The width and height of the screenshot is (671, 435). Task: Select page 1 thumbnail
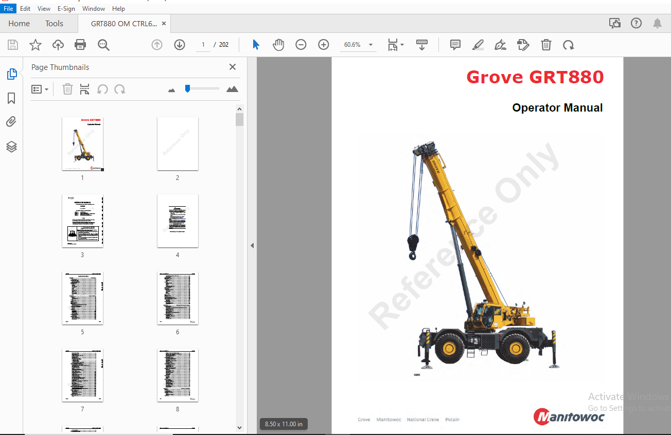point(82,144)
